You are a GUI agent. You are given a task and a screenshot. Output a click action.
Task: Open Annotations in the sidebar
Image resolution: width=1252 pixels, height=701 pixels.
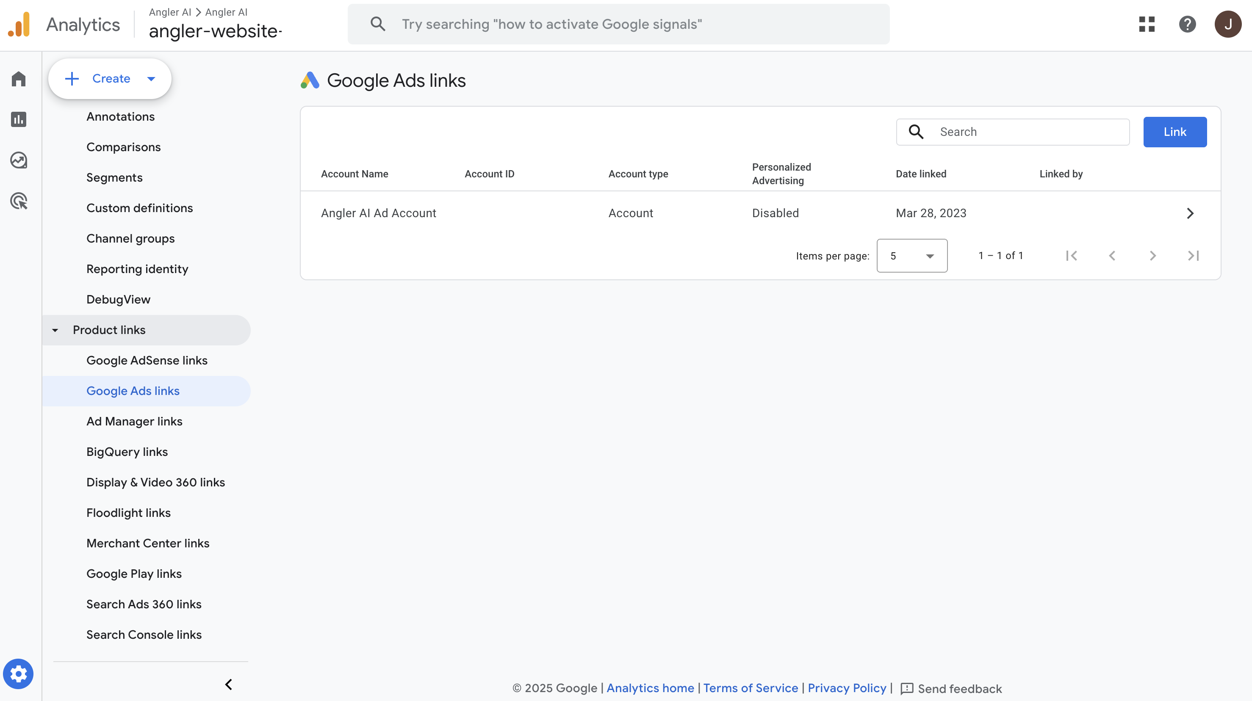point(120,116)
